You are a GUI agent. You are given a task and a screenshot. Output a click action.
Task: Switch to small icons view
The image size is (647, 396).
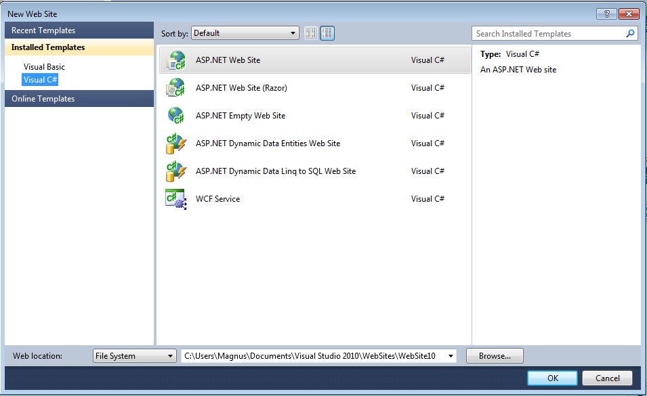coord(311,33)
